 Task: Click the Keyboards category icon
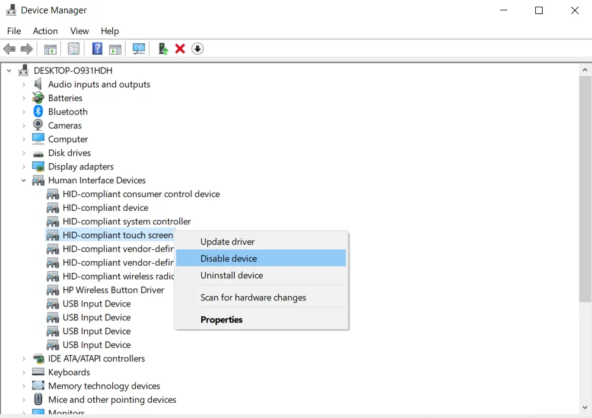pyautogui.click(x=38, y=372)
